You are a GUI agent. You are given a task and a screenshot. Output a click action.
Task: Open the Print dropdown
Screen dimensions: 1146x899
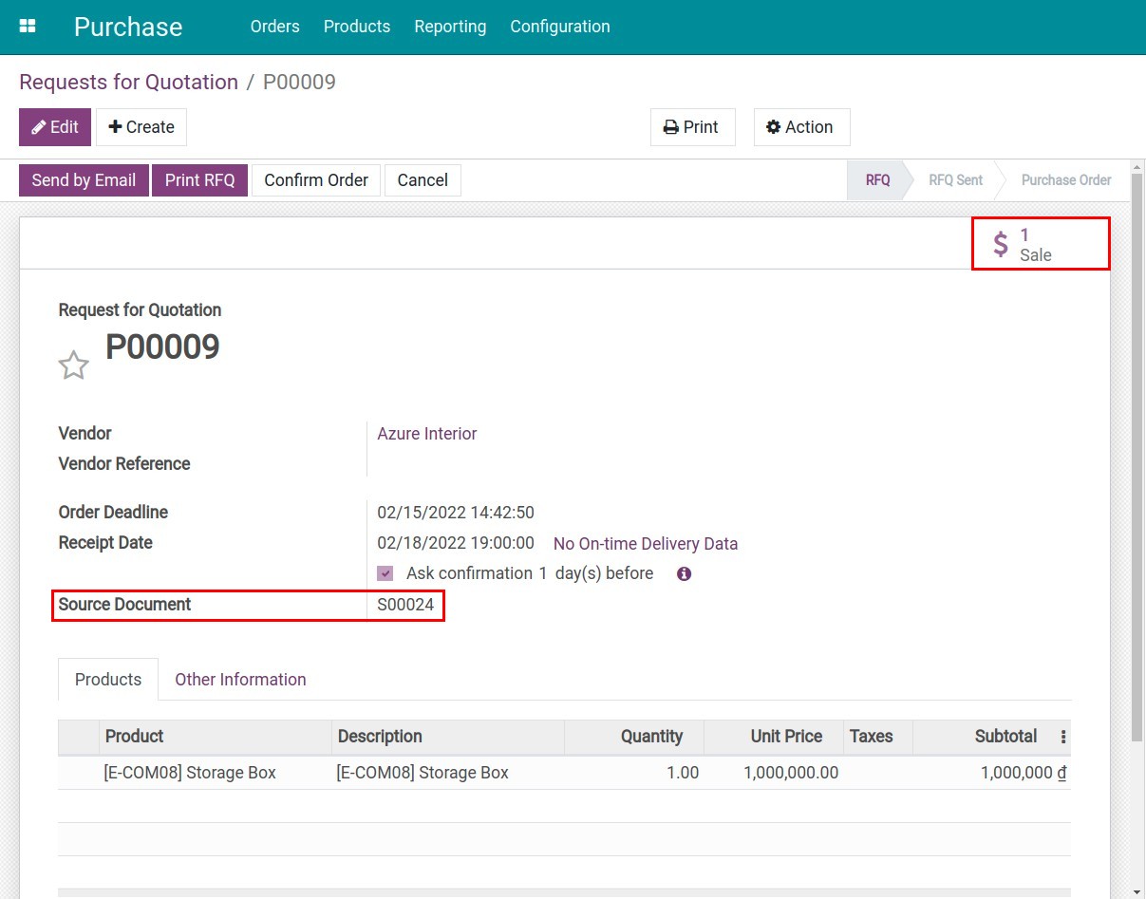[692, 127]
